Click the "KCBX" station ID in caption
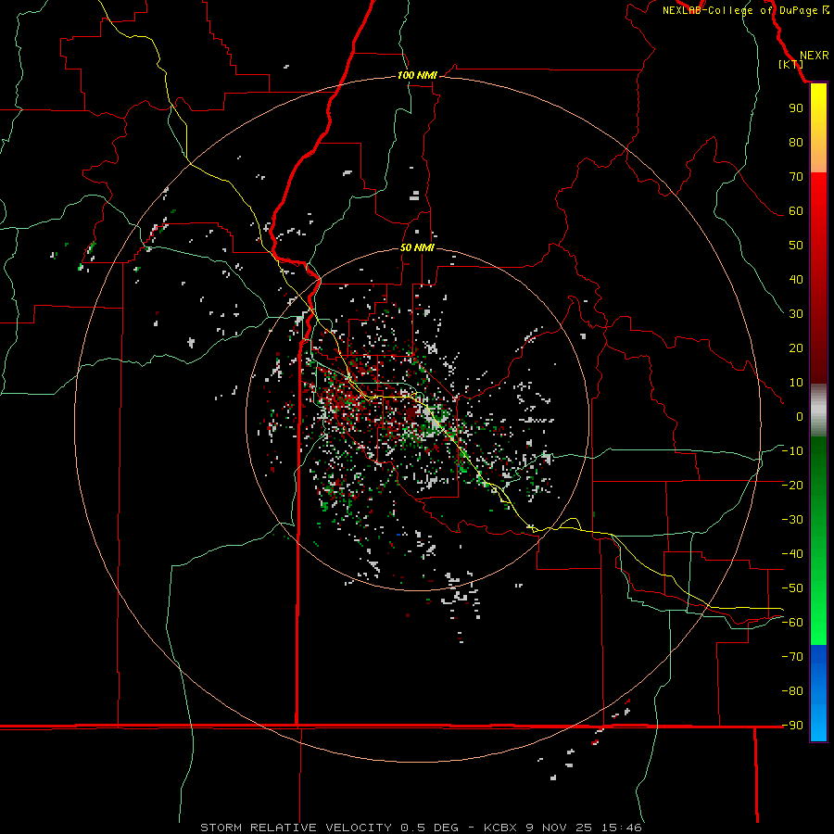This screenshot has height=834, width=834. [501, 828]
